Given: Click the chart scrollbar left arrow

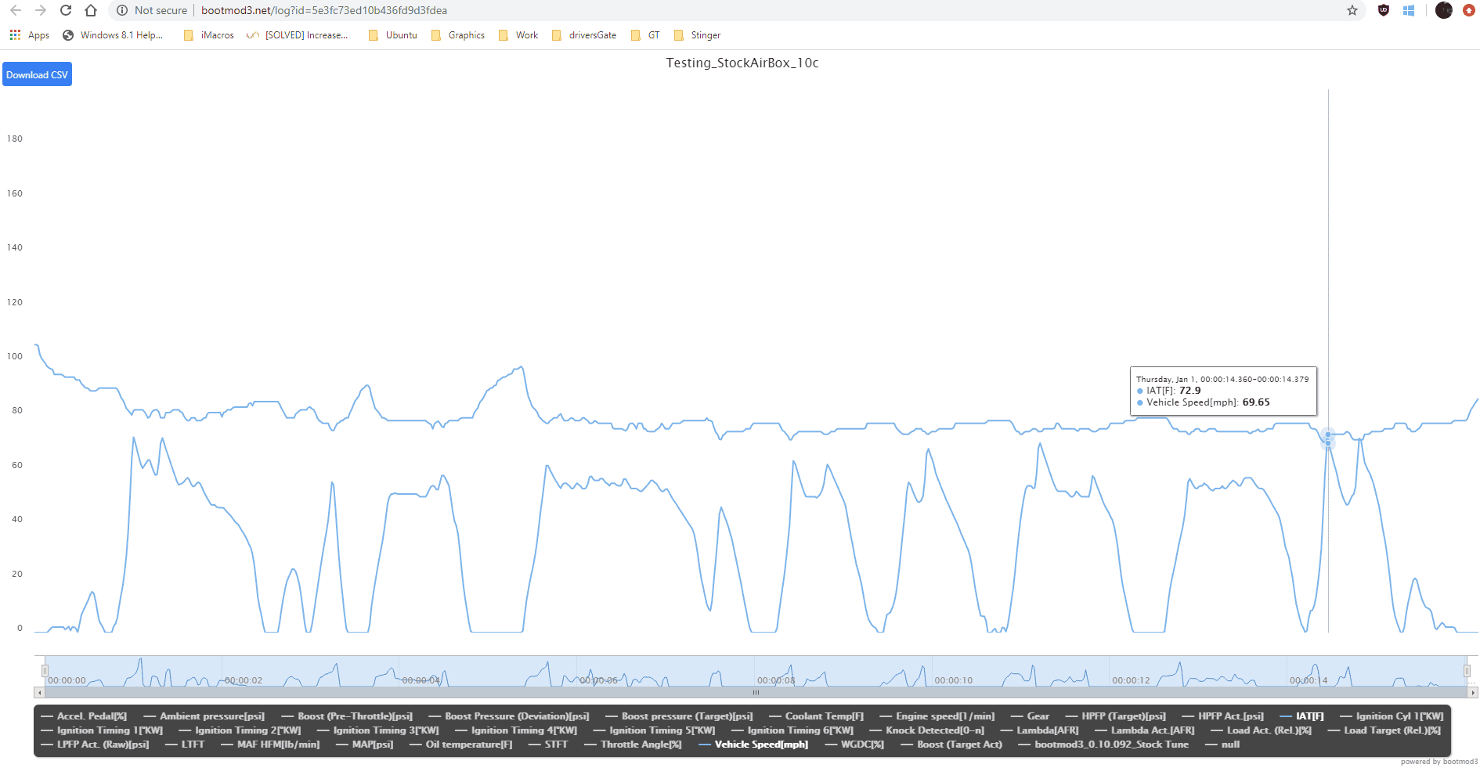Looking at the screenshot, I should [x=39, y=692].
